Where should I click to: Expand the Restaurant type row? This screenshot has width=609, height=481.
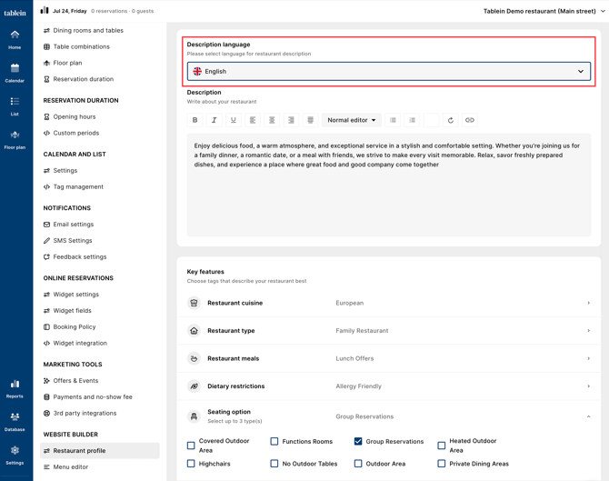[x=389, y=331]
